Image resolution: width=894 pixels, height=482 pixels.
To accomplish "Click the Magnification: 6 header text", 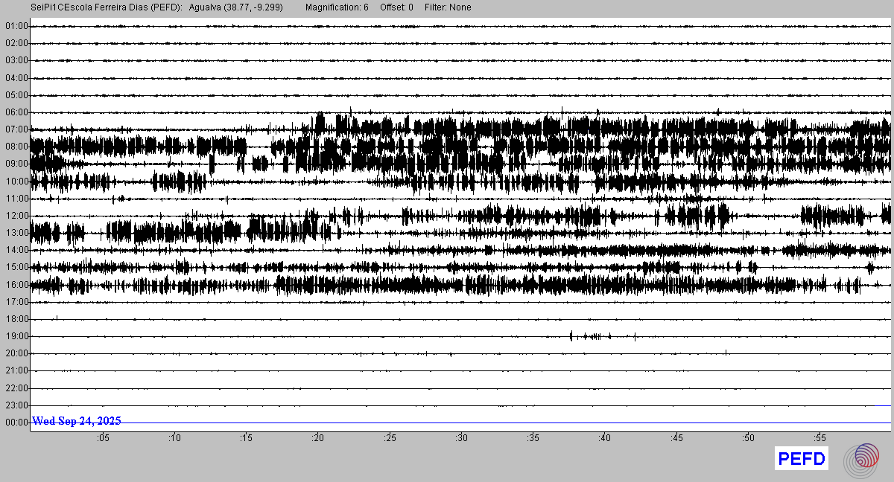I will (x=337, y=7).
